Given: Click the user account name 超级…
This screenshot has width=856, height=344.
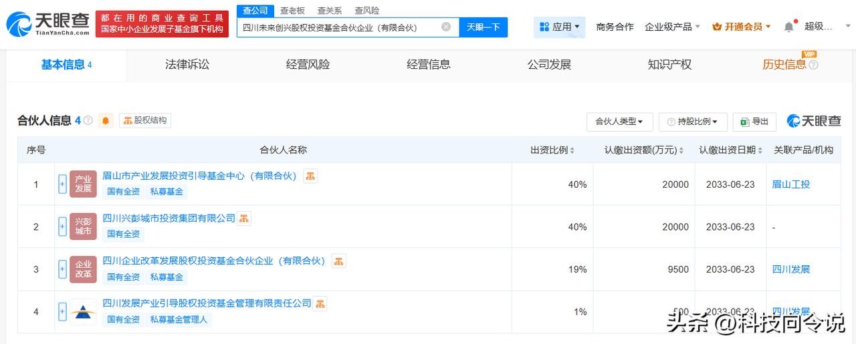Looking at the screenshot, I should pyautogui.click(x=819, y=27).
